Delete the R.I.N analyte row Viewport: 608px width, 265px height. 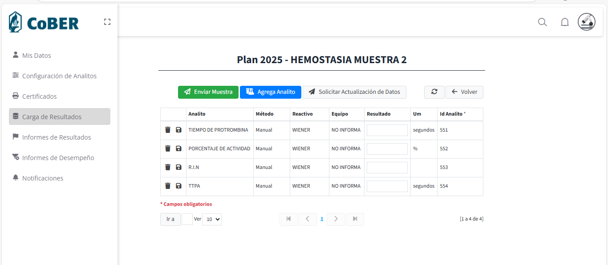168,167
